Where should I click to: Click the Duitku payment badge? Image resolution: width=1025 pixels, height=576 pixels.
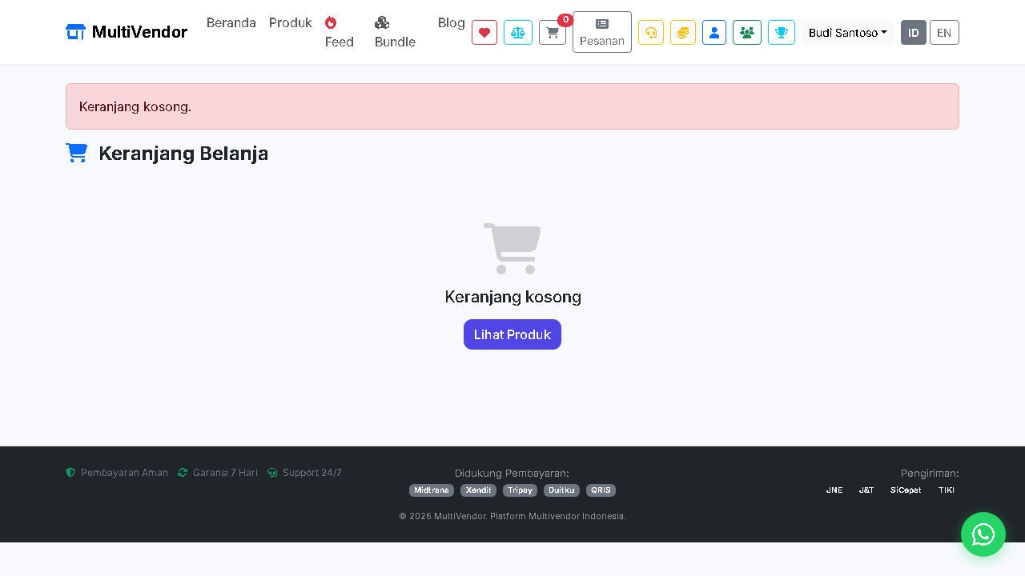pyautogui.click(x=561, y=490)
